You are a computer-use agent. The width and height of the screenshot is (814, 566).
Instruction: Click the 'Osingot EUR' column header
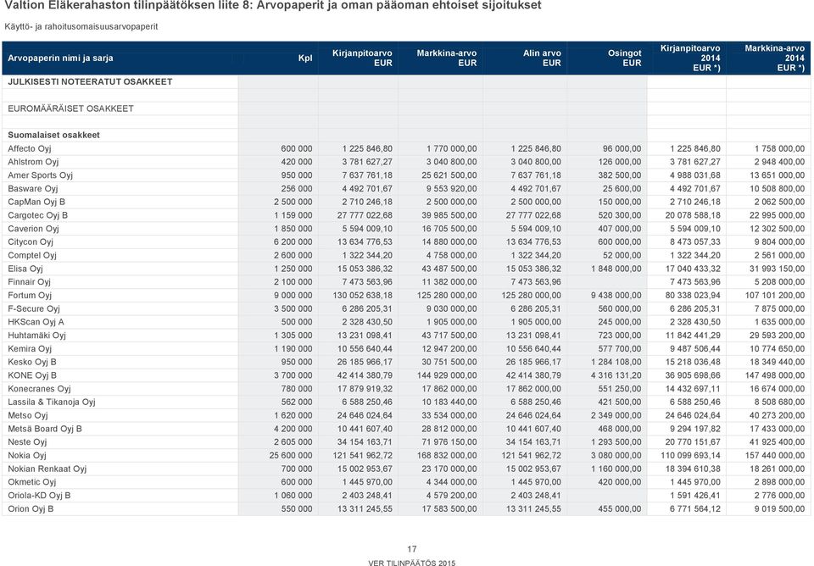tap(625, 58)
